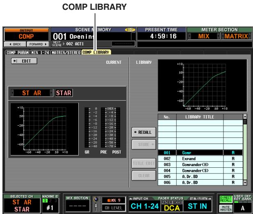The width and height of the screenshot is (253, 214).
Task: Click the CLEAR button
Action: click(x=144, y=176)
